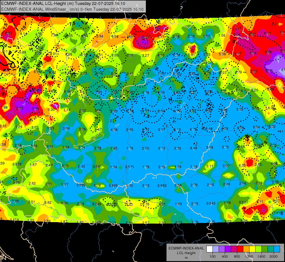This screenshot has height=262, width=285.
Task: Click the wind shear value 2.98
Action: pos(98,148)
